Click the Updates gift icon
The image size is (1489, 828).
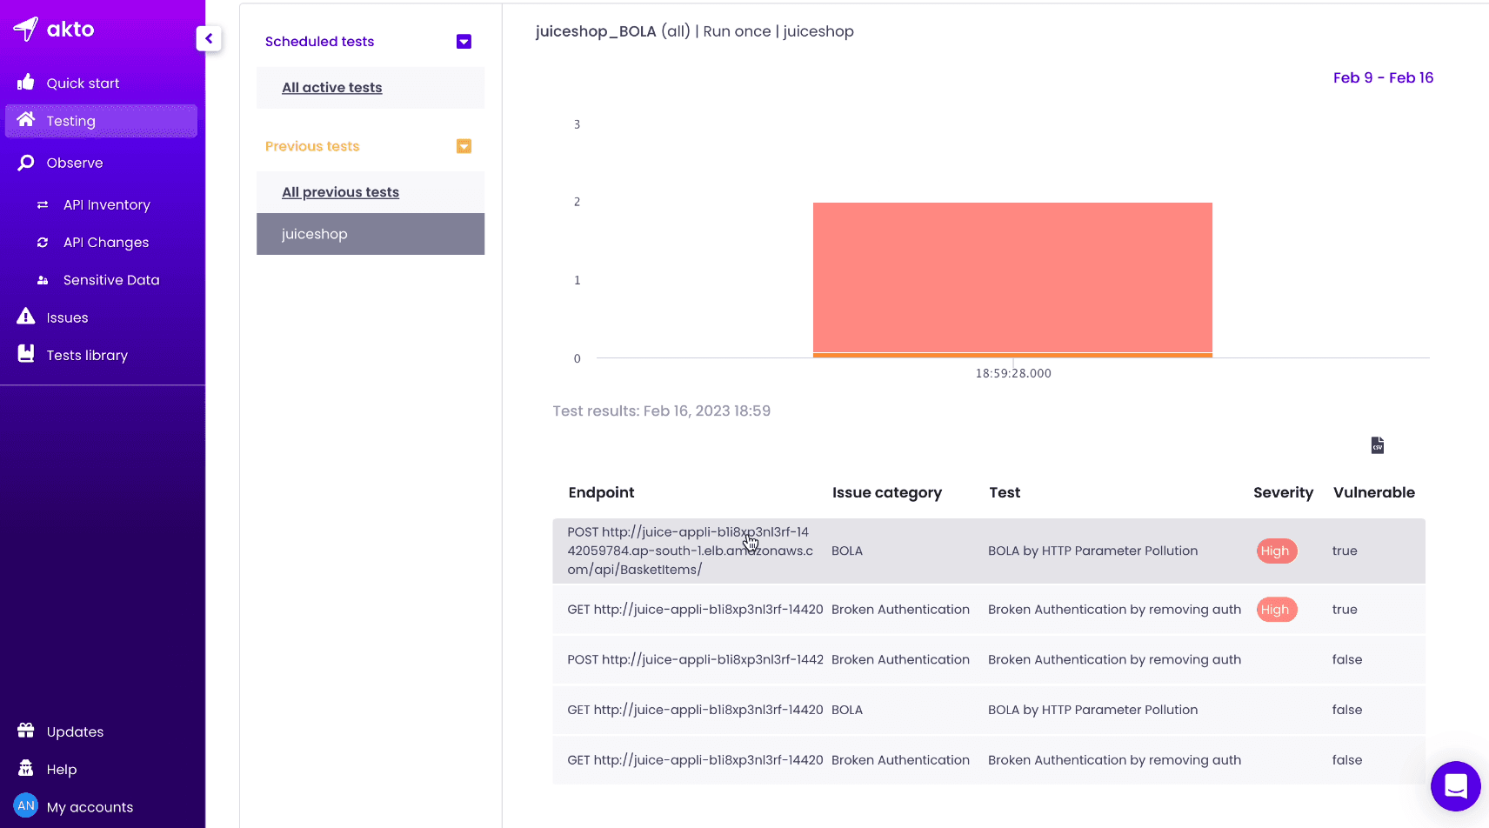[26, 731]
